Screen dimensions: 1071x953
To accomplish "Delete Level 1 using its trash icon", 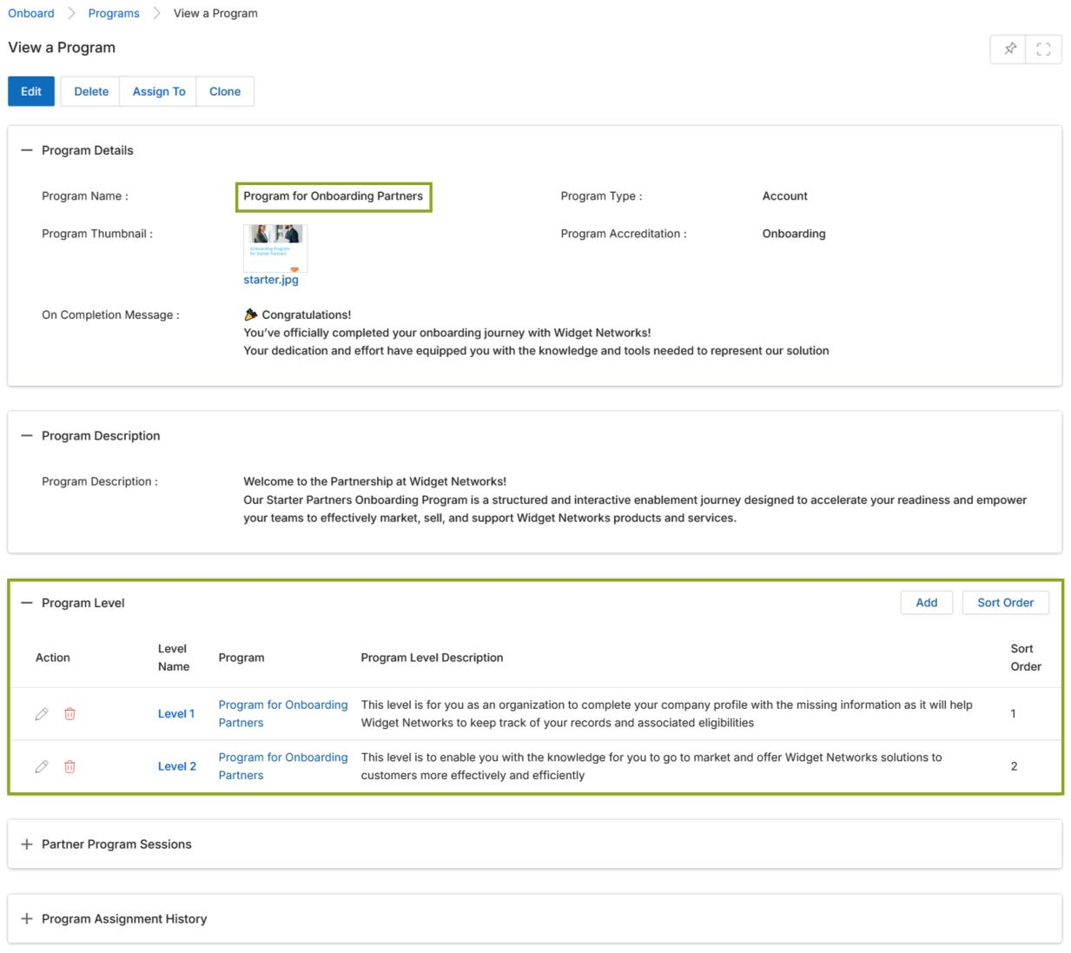I will [70, 714].
